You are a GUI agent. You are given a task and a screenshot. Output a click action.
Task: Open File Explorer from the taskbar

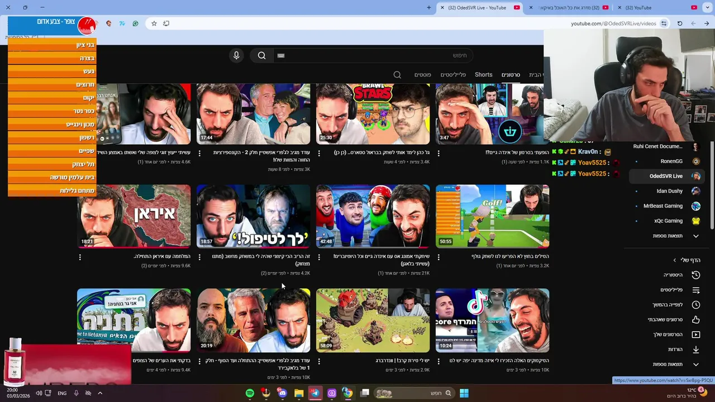coord(299,393)
